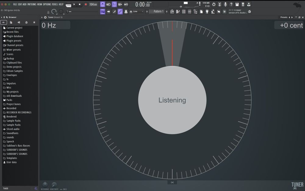Open the TOOLS menu

click(55, 4)
